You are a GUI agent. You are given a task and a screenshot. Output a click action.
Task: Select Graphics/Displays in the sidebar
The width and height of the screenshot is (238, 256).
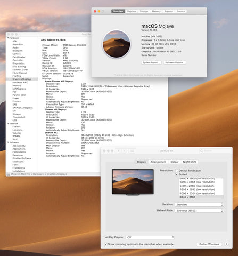point(22,79)
